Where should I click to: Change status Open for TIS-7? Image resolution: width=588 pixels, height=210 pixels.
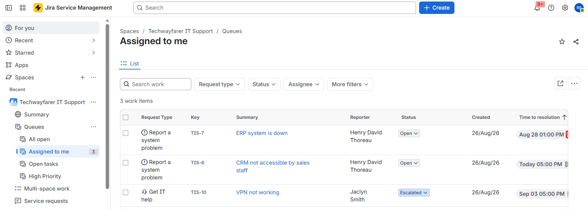pyautogui.click(x=409, y=133)
